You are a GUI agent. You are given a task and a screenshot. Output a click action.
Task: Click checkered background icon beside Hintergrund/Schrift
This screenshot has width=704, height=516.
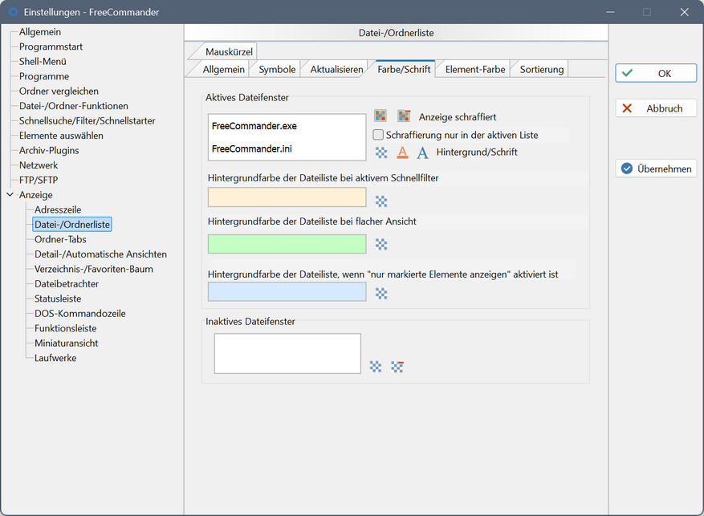(x=381, y=152)
